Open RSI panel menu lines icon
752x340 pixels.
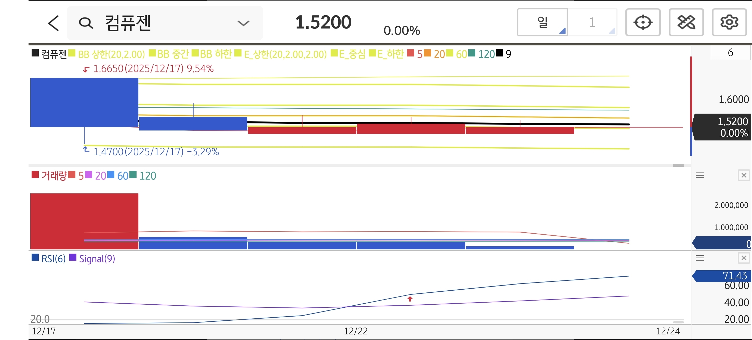tap(700, 258)
